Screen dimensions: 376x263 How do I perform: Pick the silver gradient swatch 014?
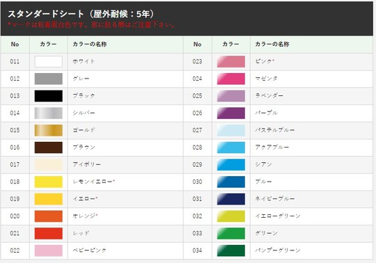tap(49, 113)
